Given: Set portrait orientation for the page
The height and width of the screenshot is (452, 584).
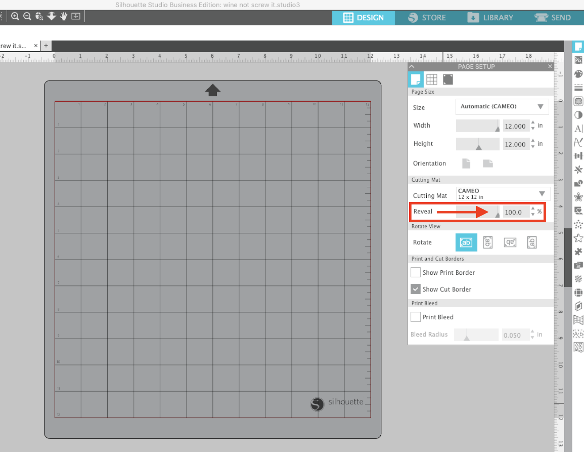Looking at the screenshot, I should [466, 163].
